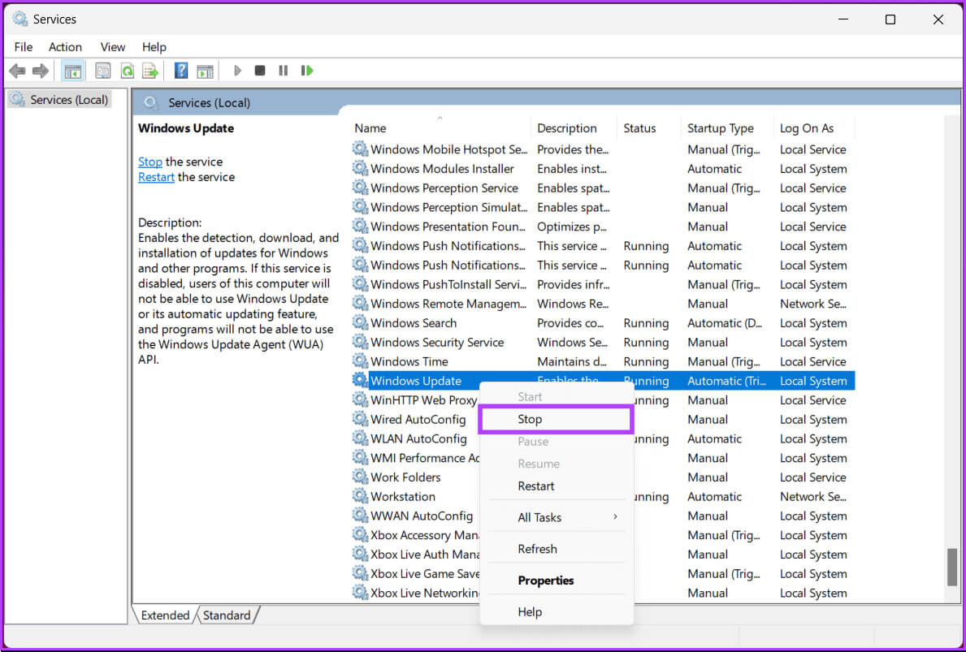Select Windows Presentation Foun... service
This screenshot has width=966, height=652.
point(448,226)
